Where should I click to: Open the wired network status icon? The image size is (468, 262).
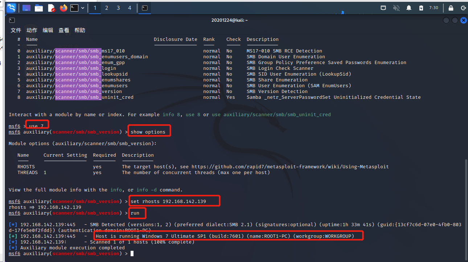coord(383,8)
